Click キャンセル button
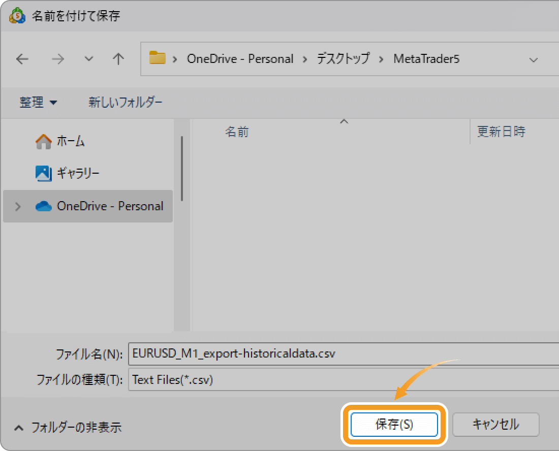 click(x=496, y=424)
